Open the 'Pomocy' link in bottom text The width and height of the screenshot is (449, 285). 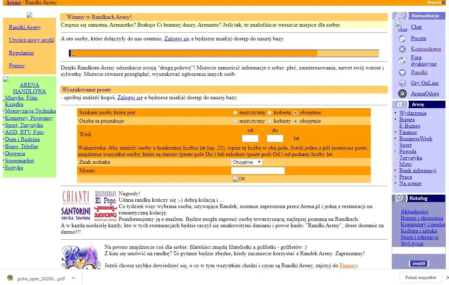click(x=348, y=266)
